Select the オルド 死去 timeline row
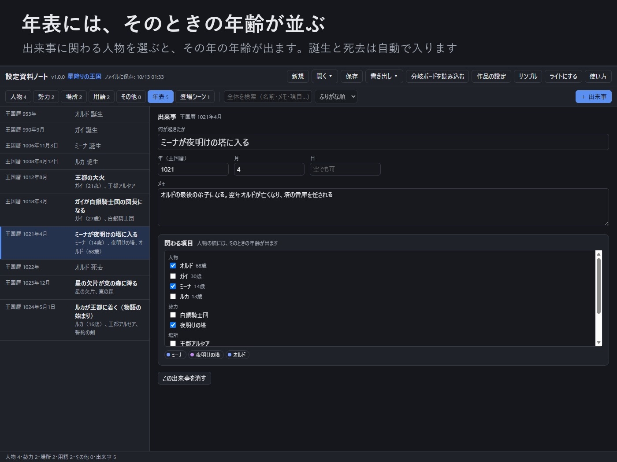The height and width of the screenshot is (462, 617). (75, 267)
